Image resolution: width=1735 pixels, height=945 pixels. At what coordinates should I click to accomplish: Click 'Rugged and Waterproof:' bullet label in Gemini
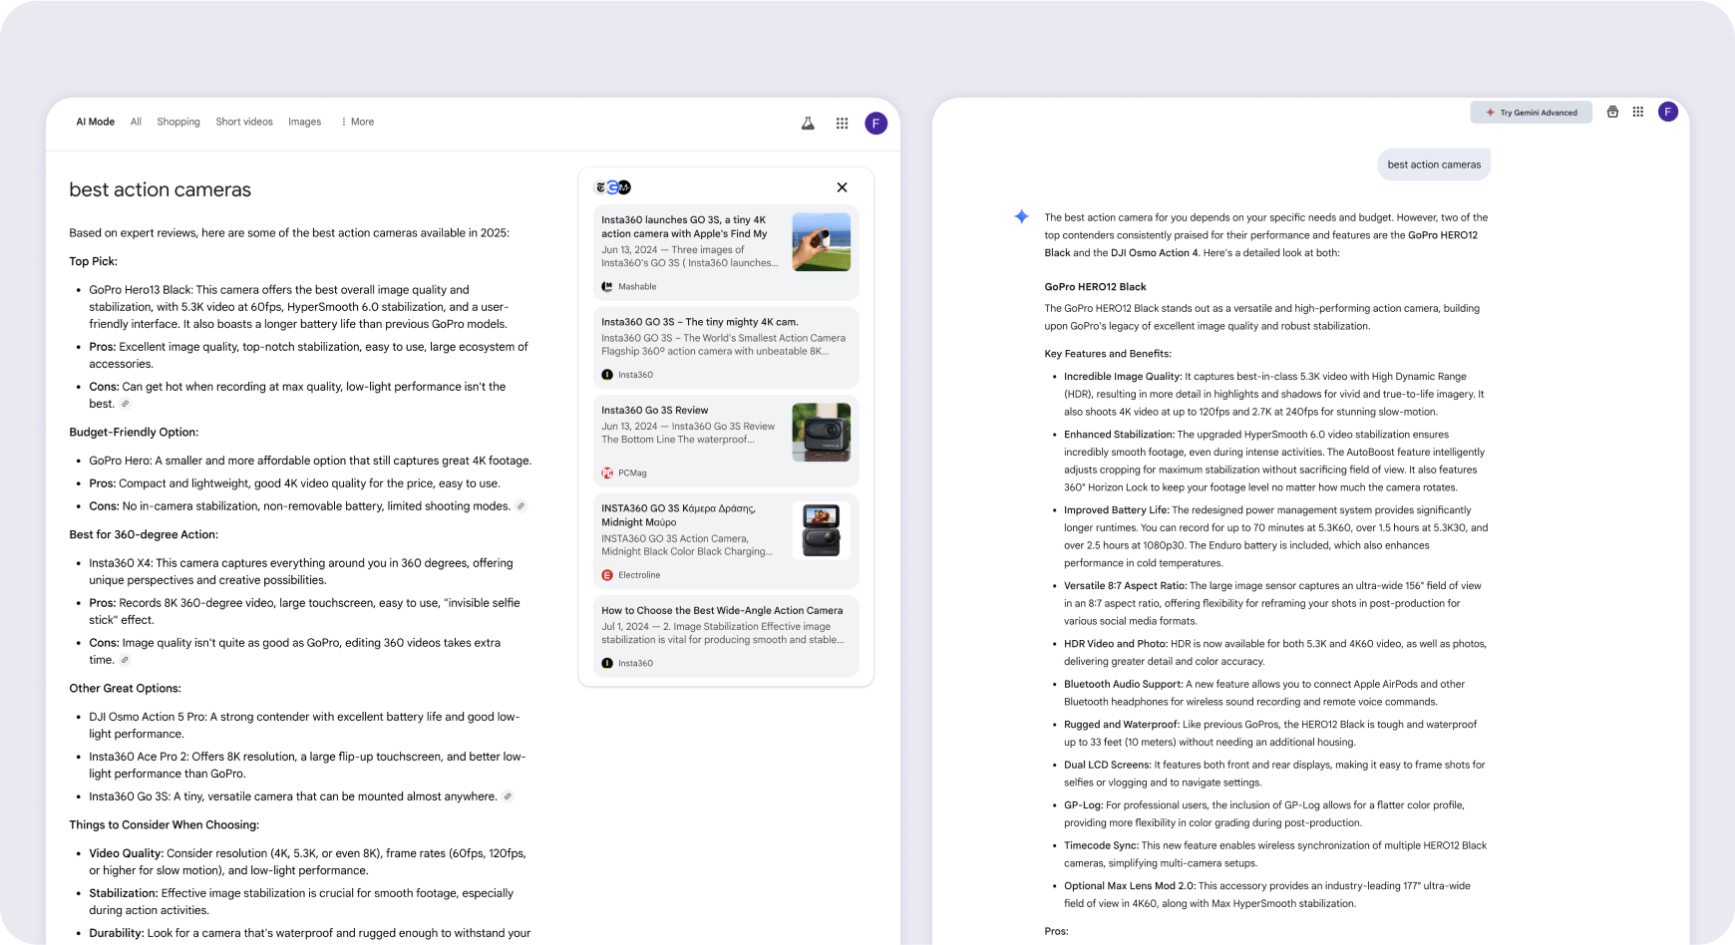(1122, 725)
